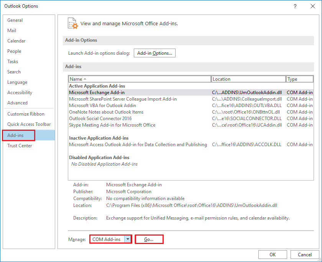Select Microsoft VBA for Outlook Addin row

click(x=191, y=106)
